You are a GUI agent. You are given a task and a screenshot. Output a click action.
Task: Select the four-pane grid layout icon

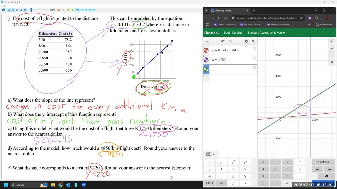click(x=93, y=10)
